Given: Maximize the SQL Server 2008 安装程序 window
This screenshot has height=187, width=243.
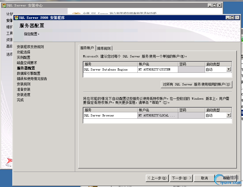Looking at the screenshot, I should (x=232, y=18).
